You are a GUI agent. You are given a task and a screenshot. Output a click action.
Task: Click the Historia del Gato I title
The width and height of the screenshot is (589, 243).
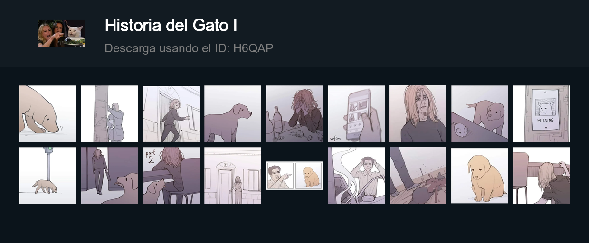coord(171,25)
